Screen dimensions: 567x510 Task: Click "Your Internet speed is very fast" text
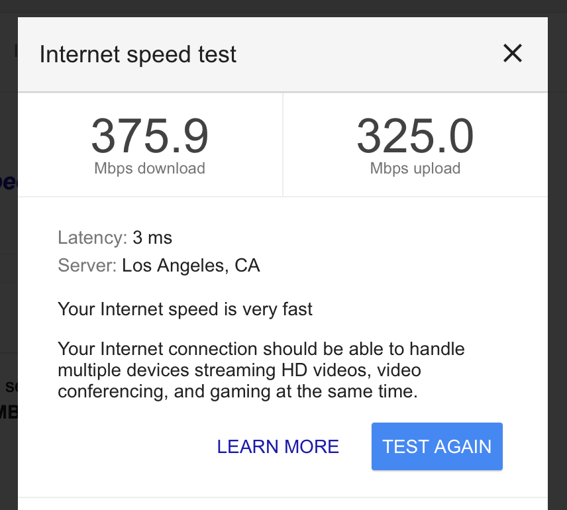(185, 309)
